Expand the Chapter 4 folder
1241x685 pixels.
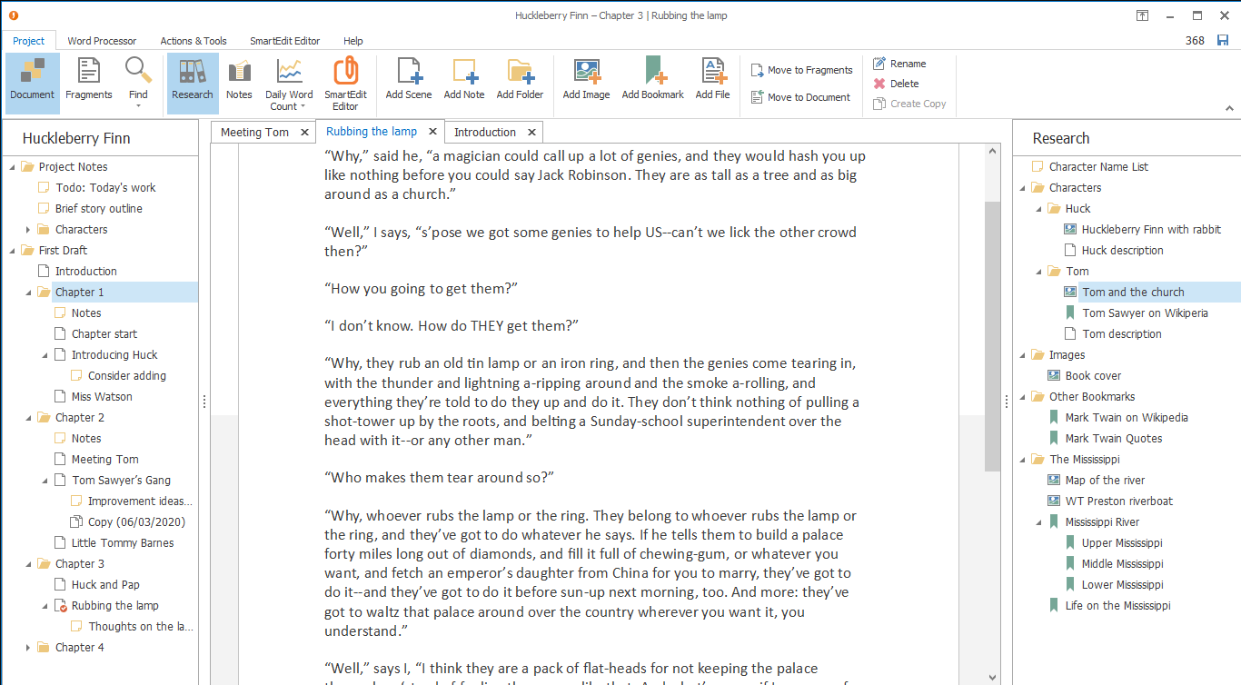(28, 648)
